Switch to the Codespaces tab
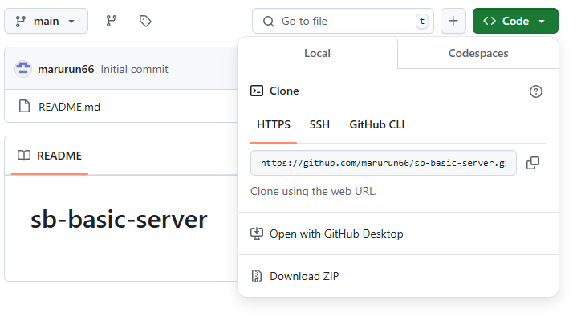This screenshot has width=577, height=333. pyautogui.click(x=478, y=53)
